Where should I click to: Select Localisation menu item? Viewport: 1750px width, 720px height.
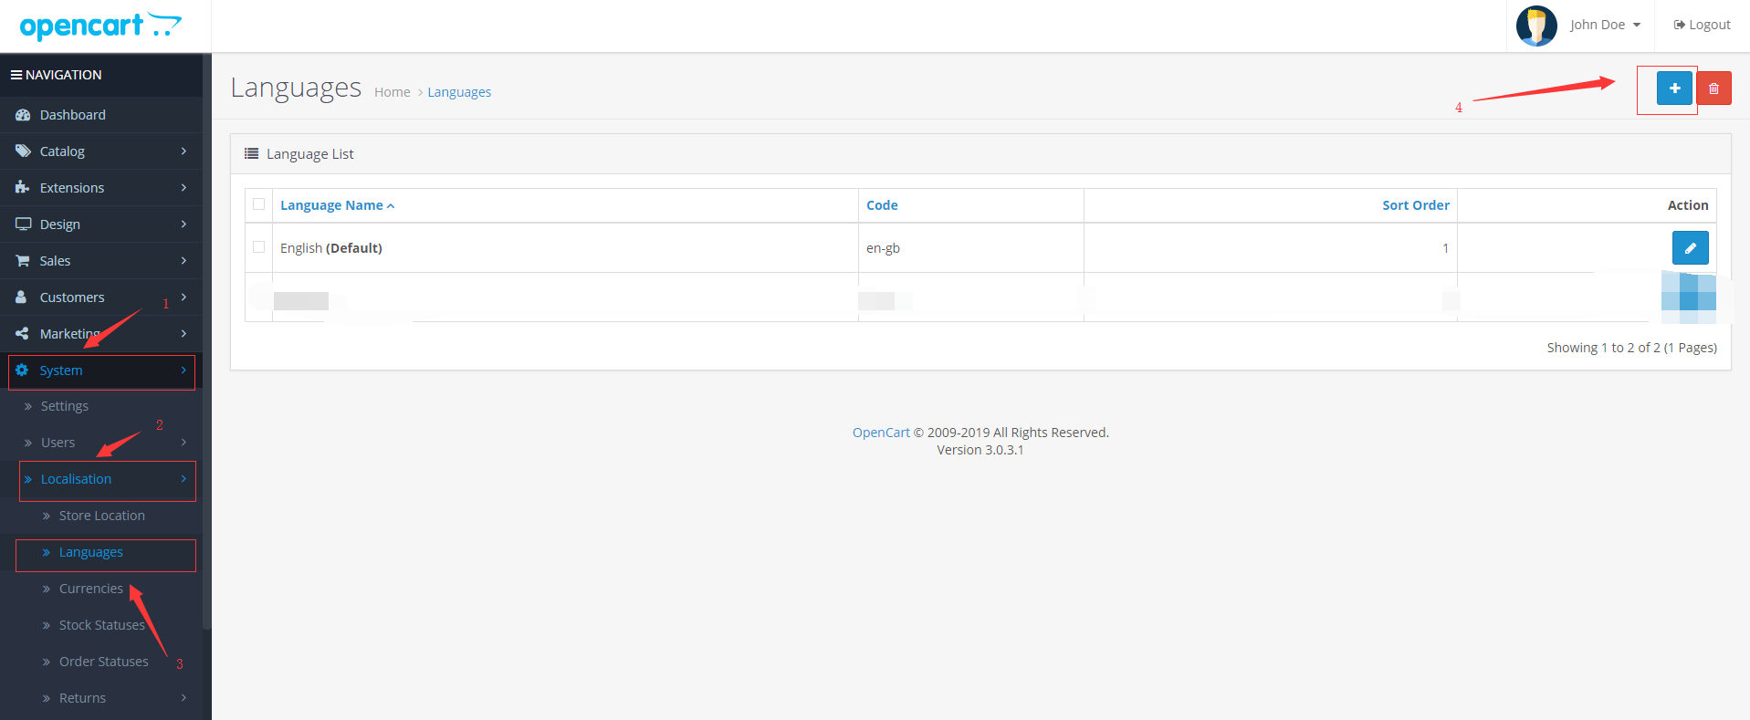pyautogui.click(x=76, y=479)
